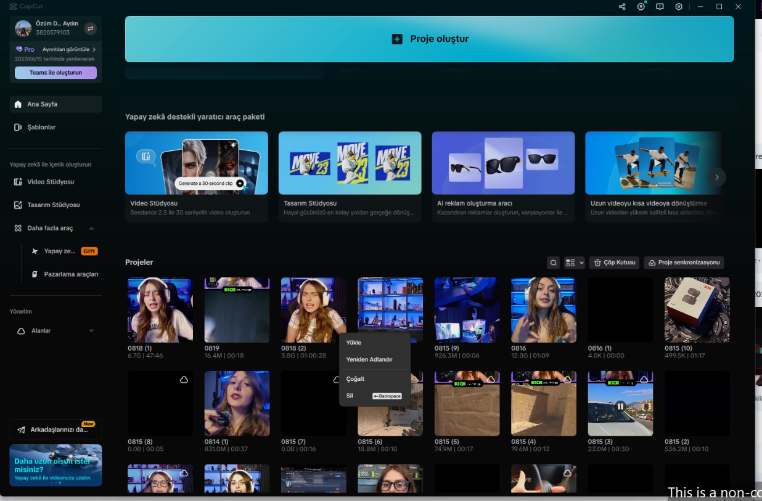
Task: Open project 0818 (1) thumbnail
Action: (x=160, y=310)
